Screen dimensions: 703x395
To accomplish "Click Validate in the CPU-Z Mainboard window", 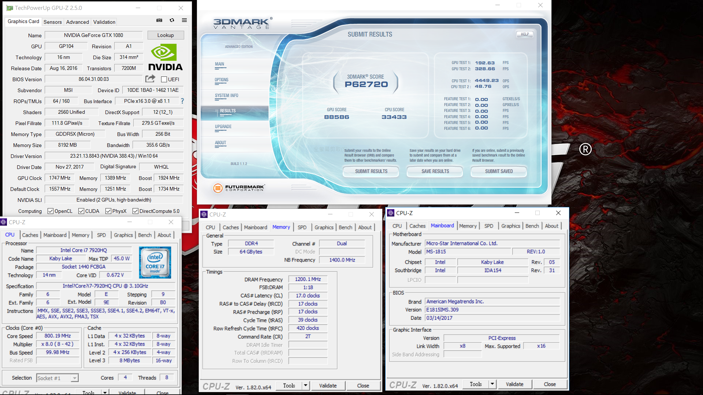I will point(514,384).
